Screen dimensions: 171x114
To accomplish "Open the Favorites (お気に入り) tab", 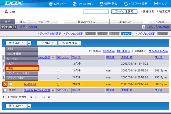I will tap(126, 21).
